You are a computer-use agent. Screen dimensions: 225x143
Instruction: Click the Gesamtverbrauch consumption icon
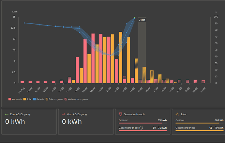(x=121, y=114)
